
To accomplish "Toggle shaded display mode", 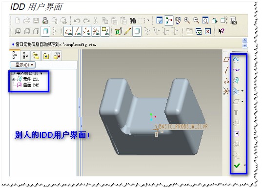I will [x=45, y=31].
